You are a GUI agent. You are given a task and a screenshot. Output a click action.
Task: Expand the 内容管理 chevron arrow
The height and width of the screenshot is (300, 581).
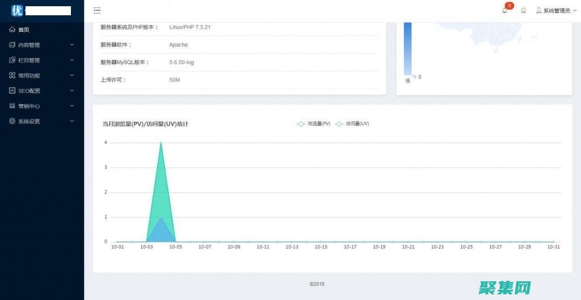click(72, 45)
